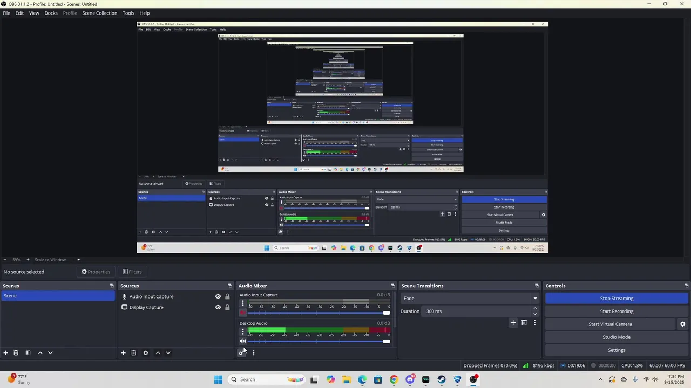
Task: Open Settings from Controls panel
Action: point(617,350)
